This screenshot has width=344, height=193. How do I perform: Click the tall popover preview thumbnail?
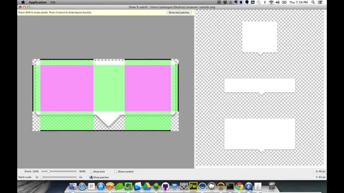coord(260,38)
